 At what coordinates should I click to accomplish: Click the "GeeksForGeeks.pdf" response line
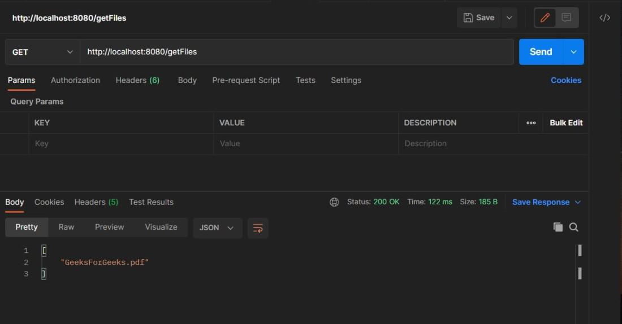tap(105, 262)
